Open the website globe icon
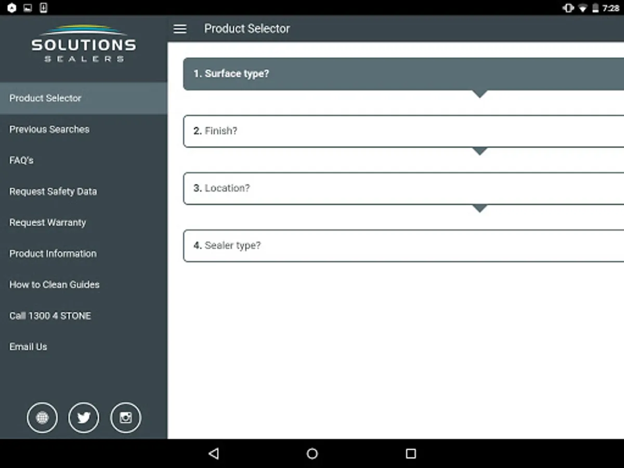This screenshot has height=468, width=624. (43, 418)
